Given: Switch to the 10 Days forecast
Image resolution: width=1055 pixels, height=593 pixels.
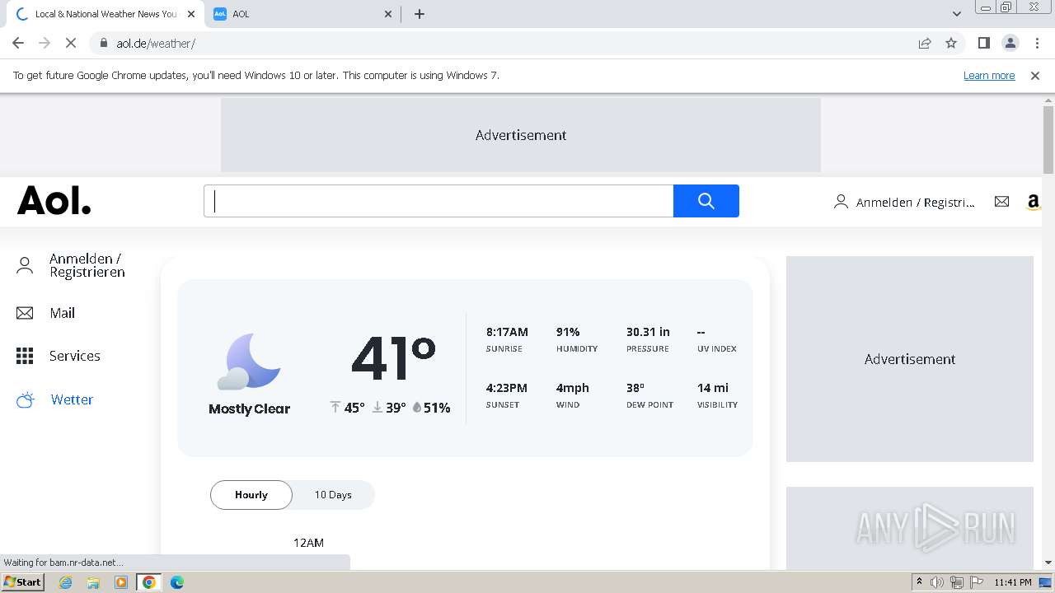Looking at the screenshot, I should click(x=333, y=495).
